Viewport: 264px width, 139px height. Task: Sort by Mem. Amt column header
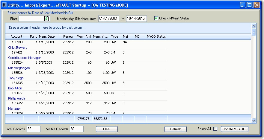point(83,36)
